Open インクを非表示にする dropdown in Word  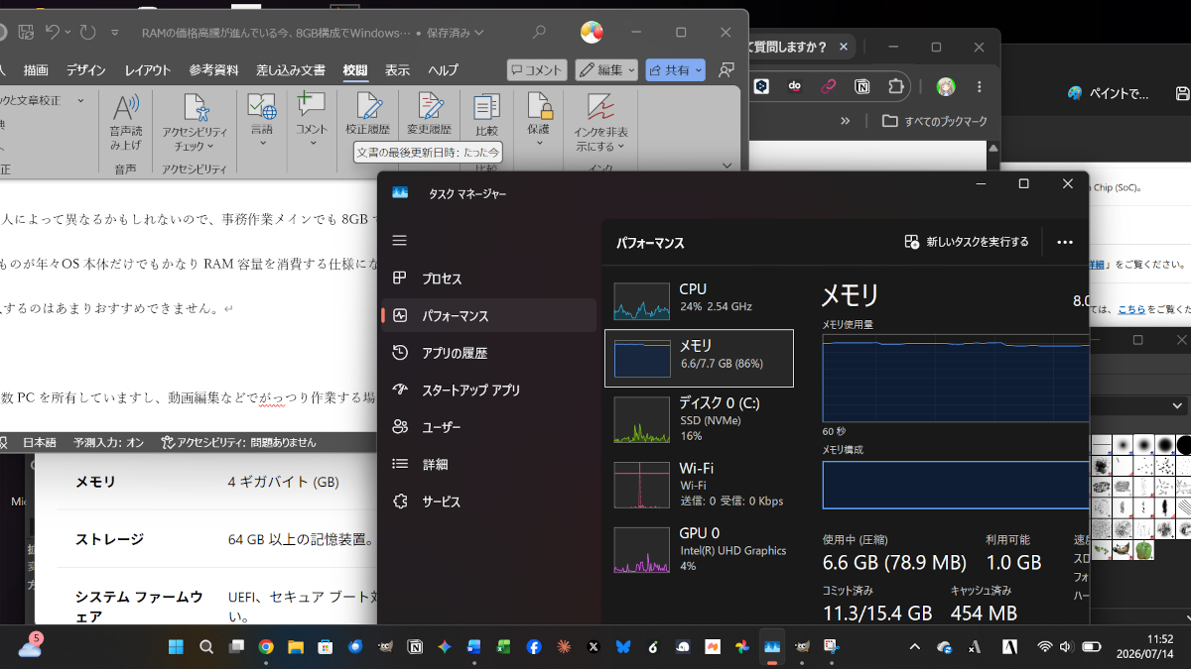click(600, 122)
